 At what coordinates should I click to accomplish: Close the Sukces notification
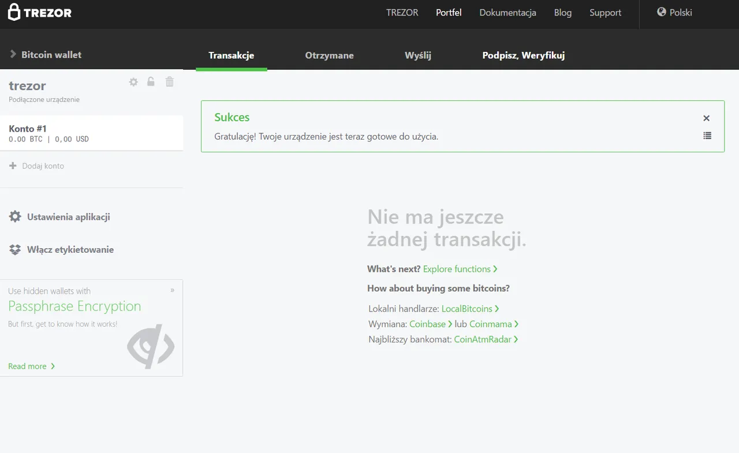coord(706,118)
